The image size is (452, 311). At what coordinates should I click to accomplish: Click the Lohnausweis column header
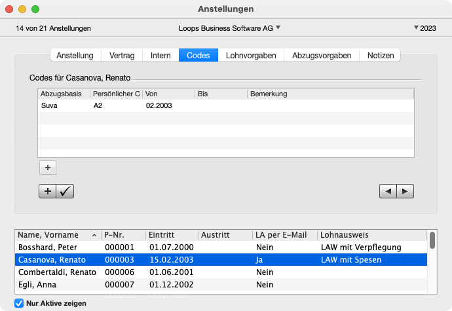click(x=370, y=235)
